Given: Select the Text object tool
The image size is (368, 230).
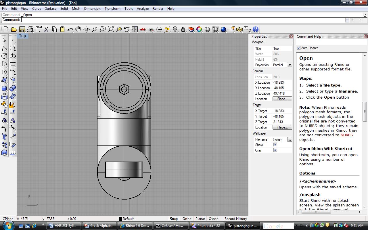Looking at the screenshot, I should click(4, 137).
